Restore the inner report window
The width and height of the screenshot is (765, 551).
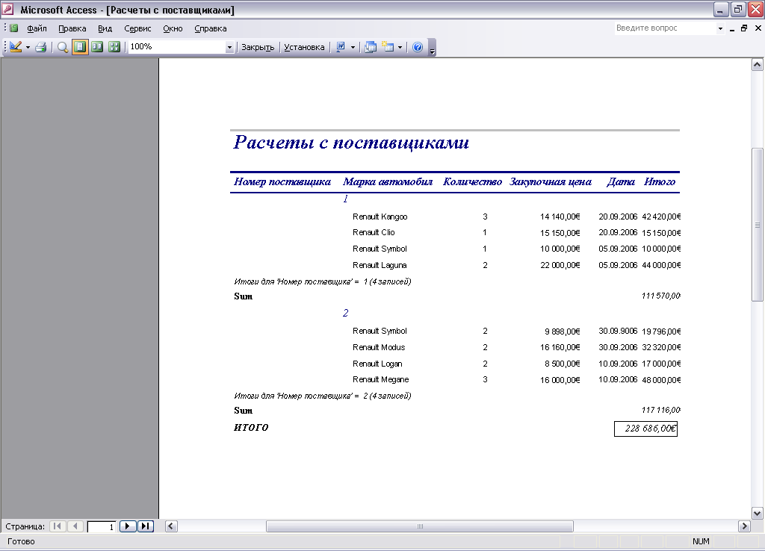click(x=744, y=28)
